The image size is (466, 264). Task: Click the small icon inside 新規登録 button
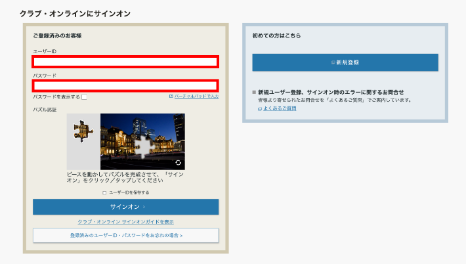[333, 62]
